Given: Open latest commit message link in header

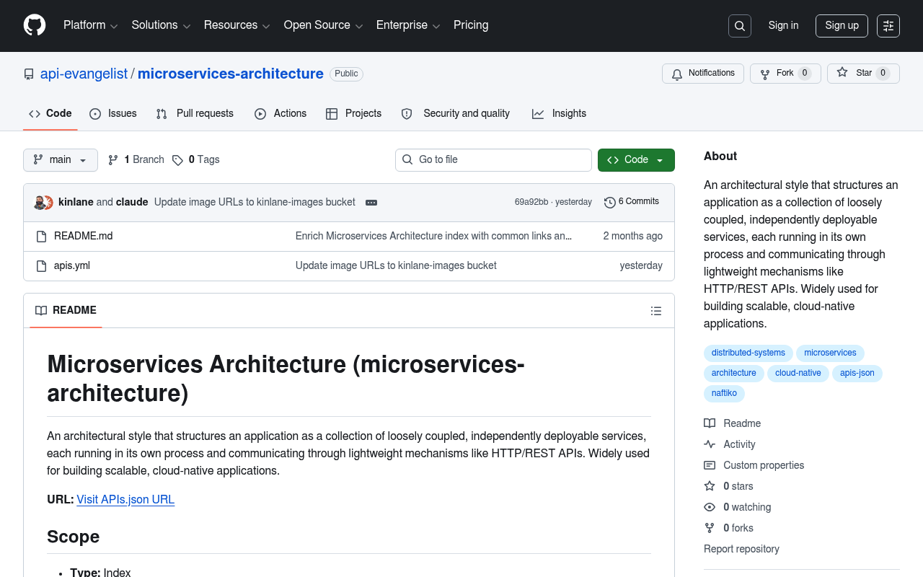Looking at the screenshot, I should coord(255,203).
